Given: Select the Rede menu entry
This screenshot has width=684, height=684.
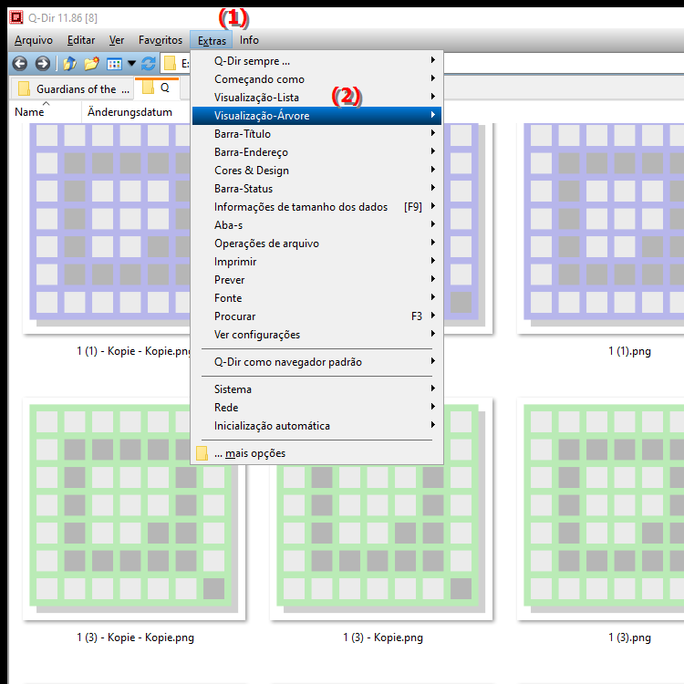Looking at the screenshot, I should point(316,408).
